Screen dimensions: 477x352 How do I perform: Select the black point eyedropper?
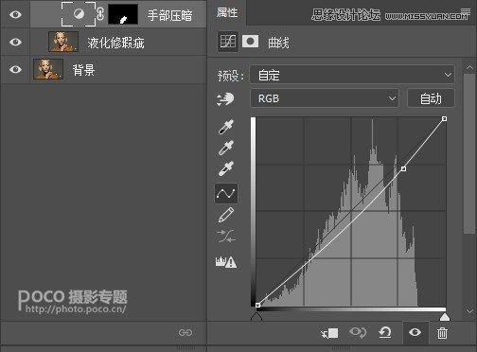(x=226, y=127)
